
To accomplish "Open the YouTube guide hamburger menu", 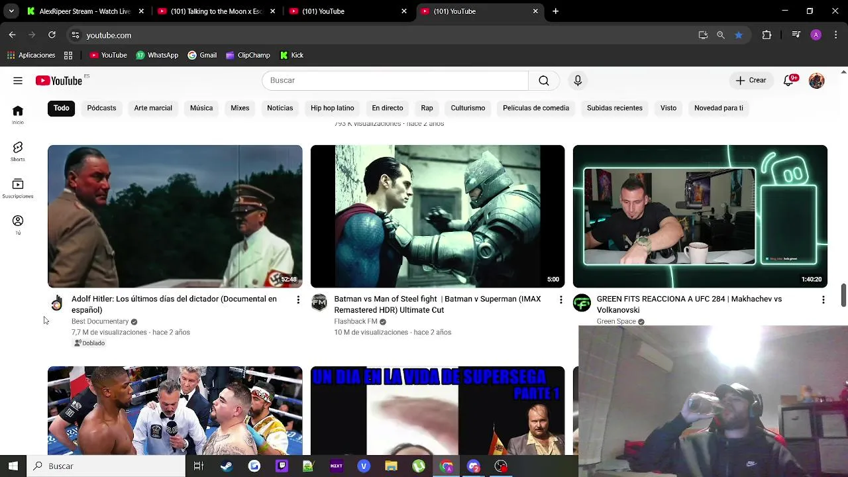I will 18,81.
